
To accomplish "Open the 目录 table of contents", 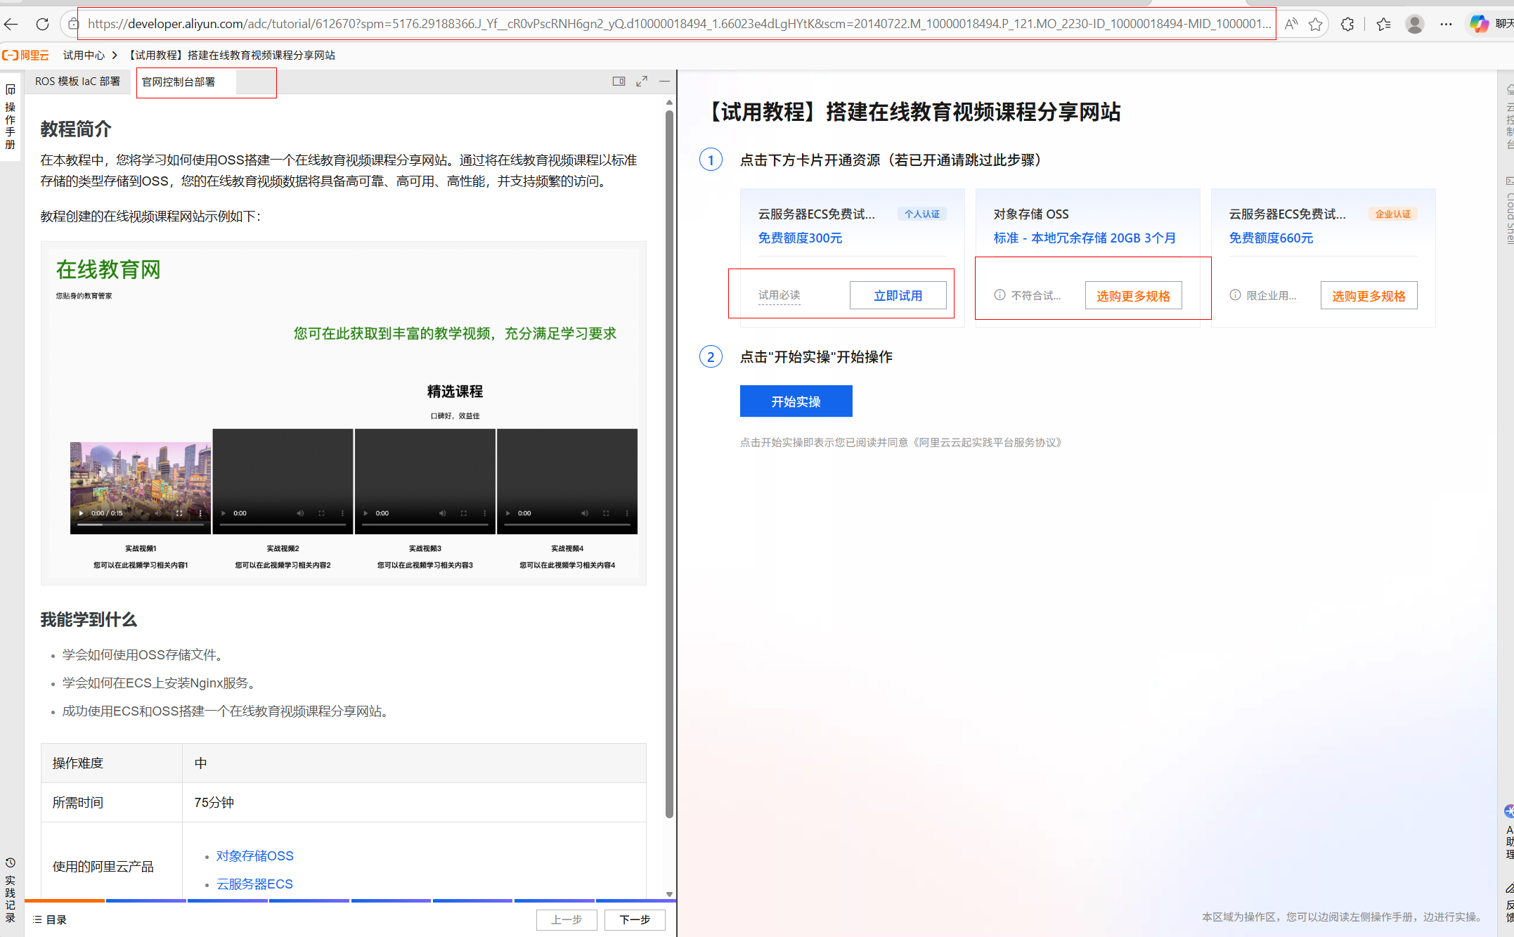I will pyautogui.click(x=48, y=919).
